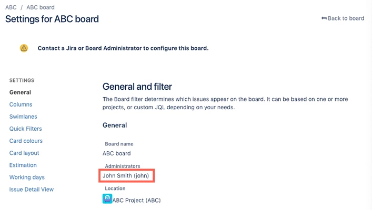Select General in the settings sidebar
Image resolution: width=372 pixels, height=210 pixels.
tap(20, 92)
